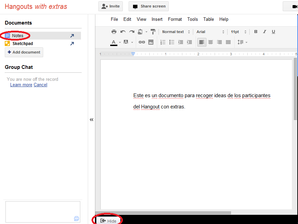This screenshot has width=298, height=224.
Task: Open the Format menu
Action: [175, 19]
